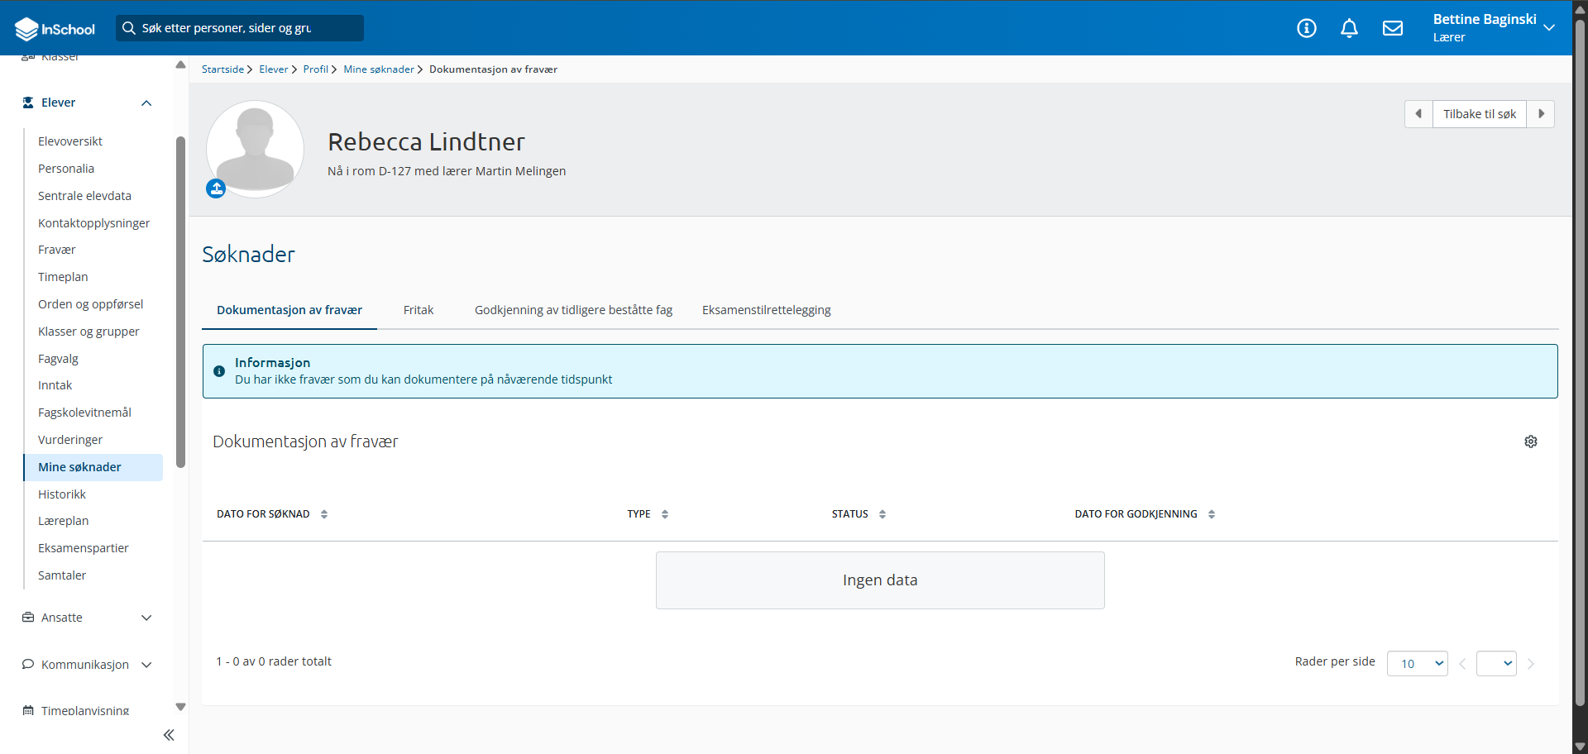Open Vurderinger in sidebar
Image resolution: width=1588 pixels, height=754 pixels.
click(70, 440)
